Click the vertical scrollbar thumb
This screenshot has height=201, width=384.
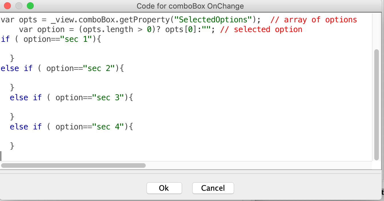(x=376, y=105)
